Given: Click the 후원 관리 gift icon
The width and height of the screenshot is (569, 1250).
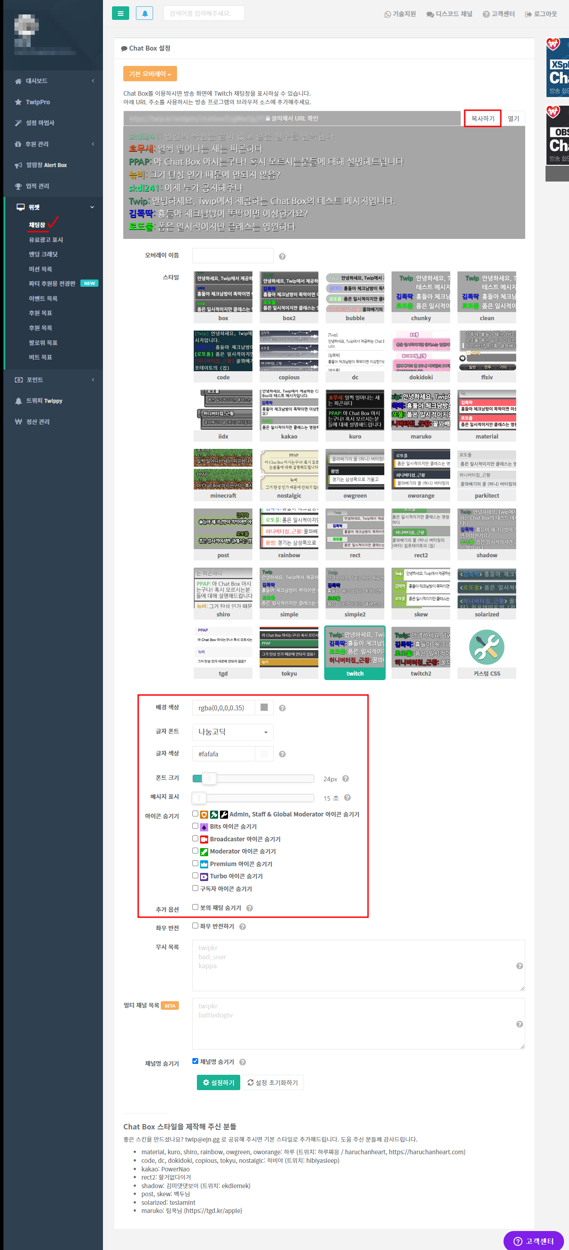Looking at the screenshot, I should (18, 144).
